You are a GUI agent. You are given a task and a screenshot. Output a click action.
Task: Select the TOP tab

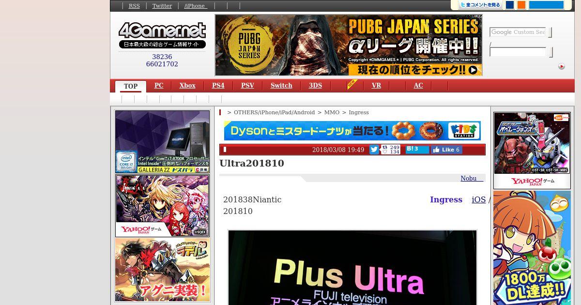tap(131, 86)
